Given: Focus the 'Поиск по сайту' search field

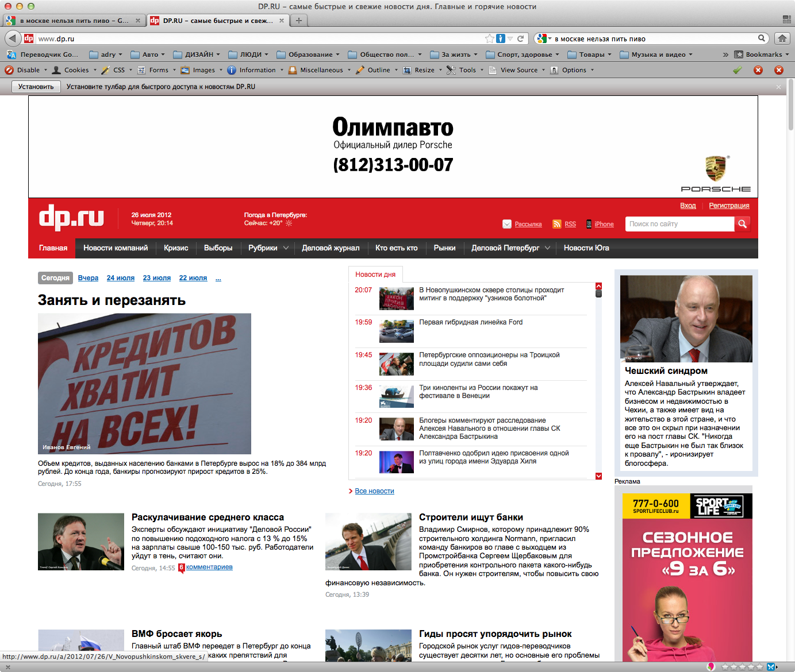Looking at the screenshot, I should click(679, 224).
